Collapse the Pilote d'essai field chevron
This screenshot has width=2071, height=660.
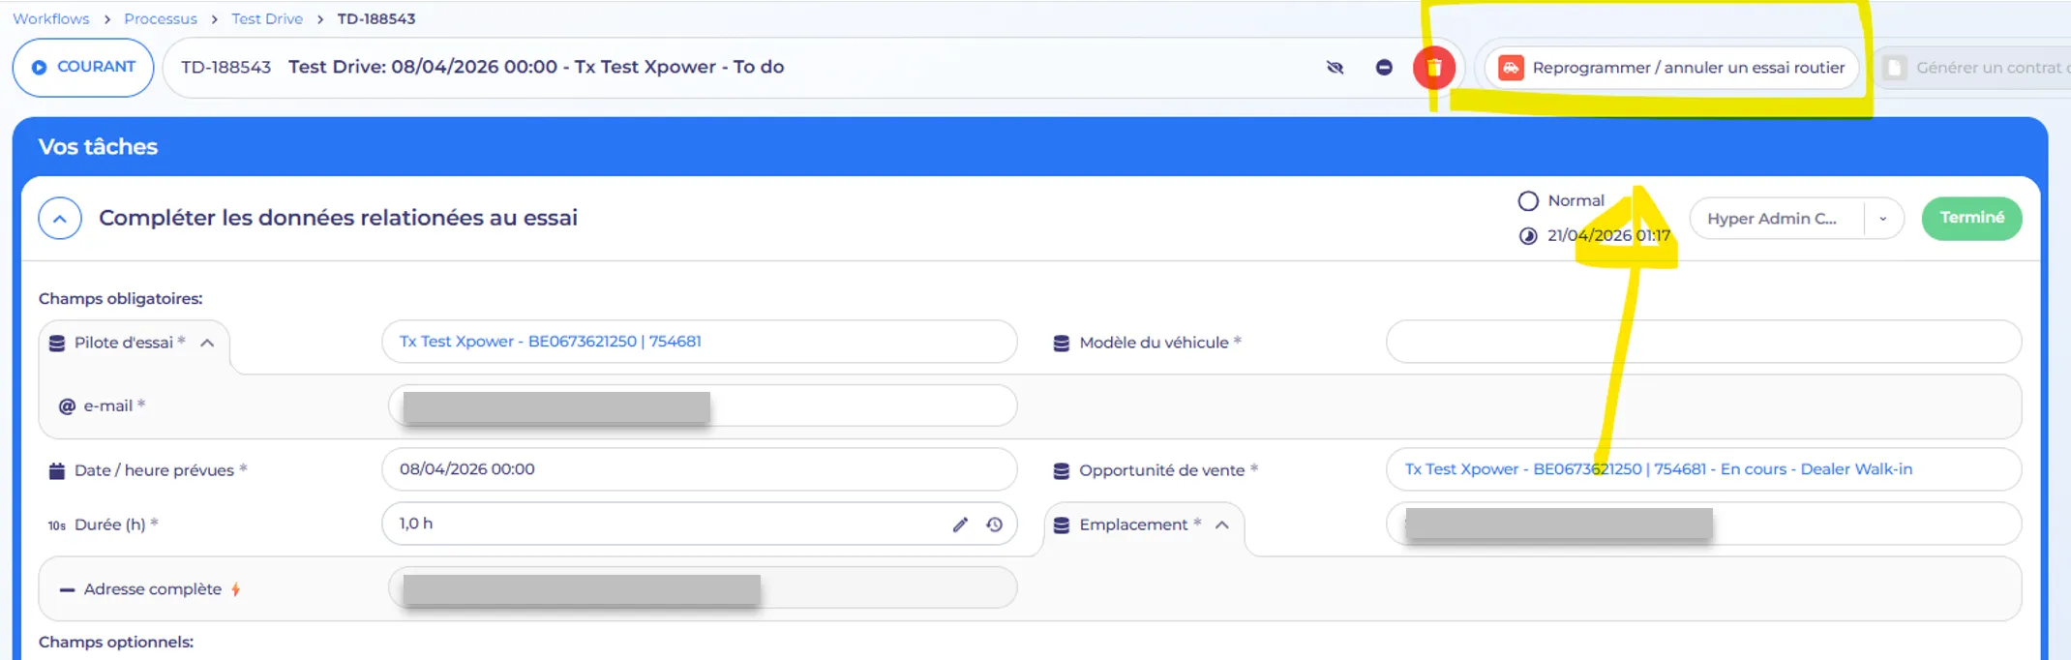point(207,343)
